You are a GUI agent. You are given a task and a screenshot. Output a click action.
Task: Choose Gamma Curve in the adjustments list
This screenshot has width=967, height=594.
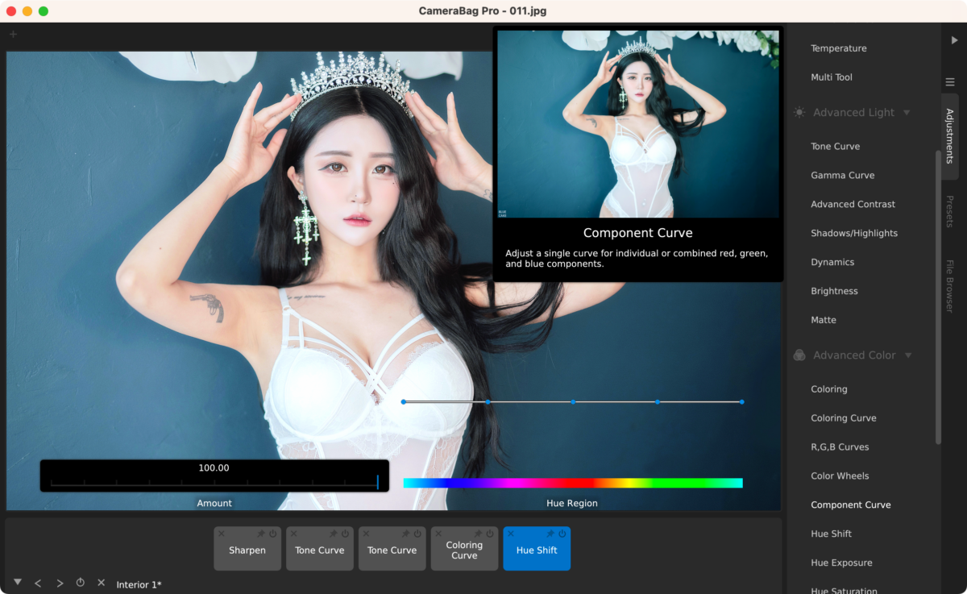[x=843, y=176]
